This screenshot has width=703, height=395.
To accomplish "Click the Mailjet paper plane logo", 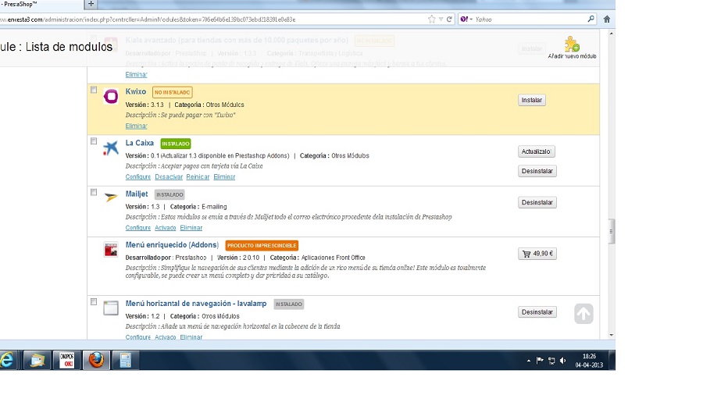I will 111,197.
